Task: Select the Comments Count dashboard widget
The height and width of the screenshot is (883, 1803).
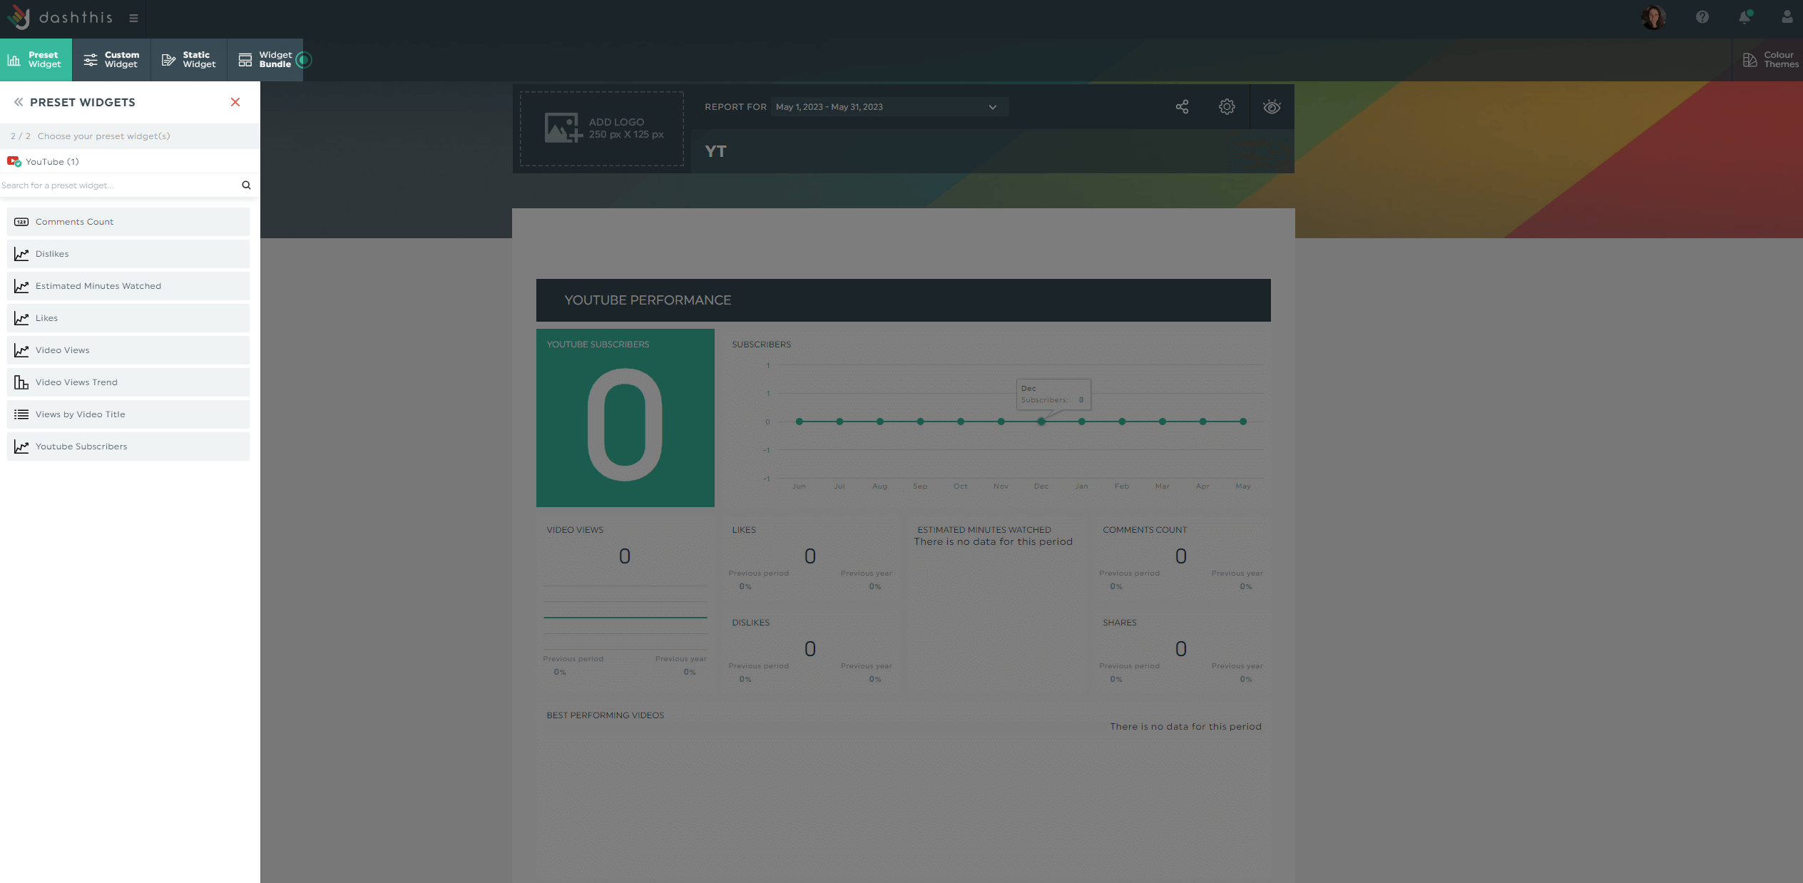Action: [1182, 557]
